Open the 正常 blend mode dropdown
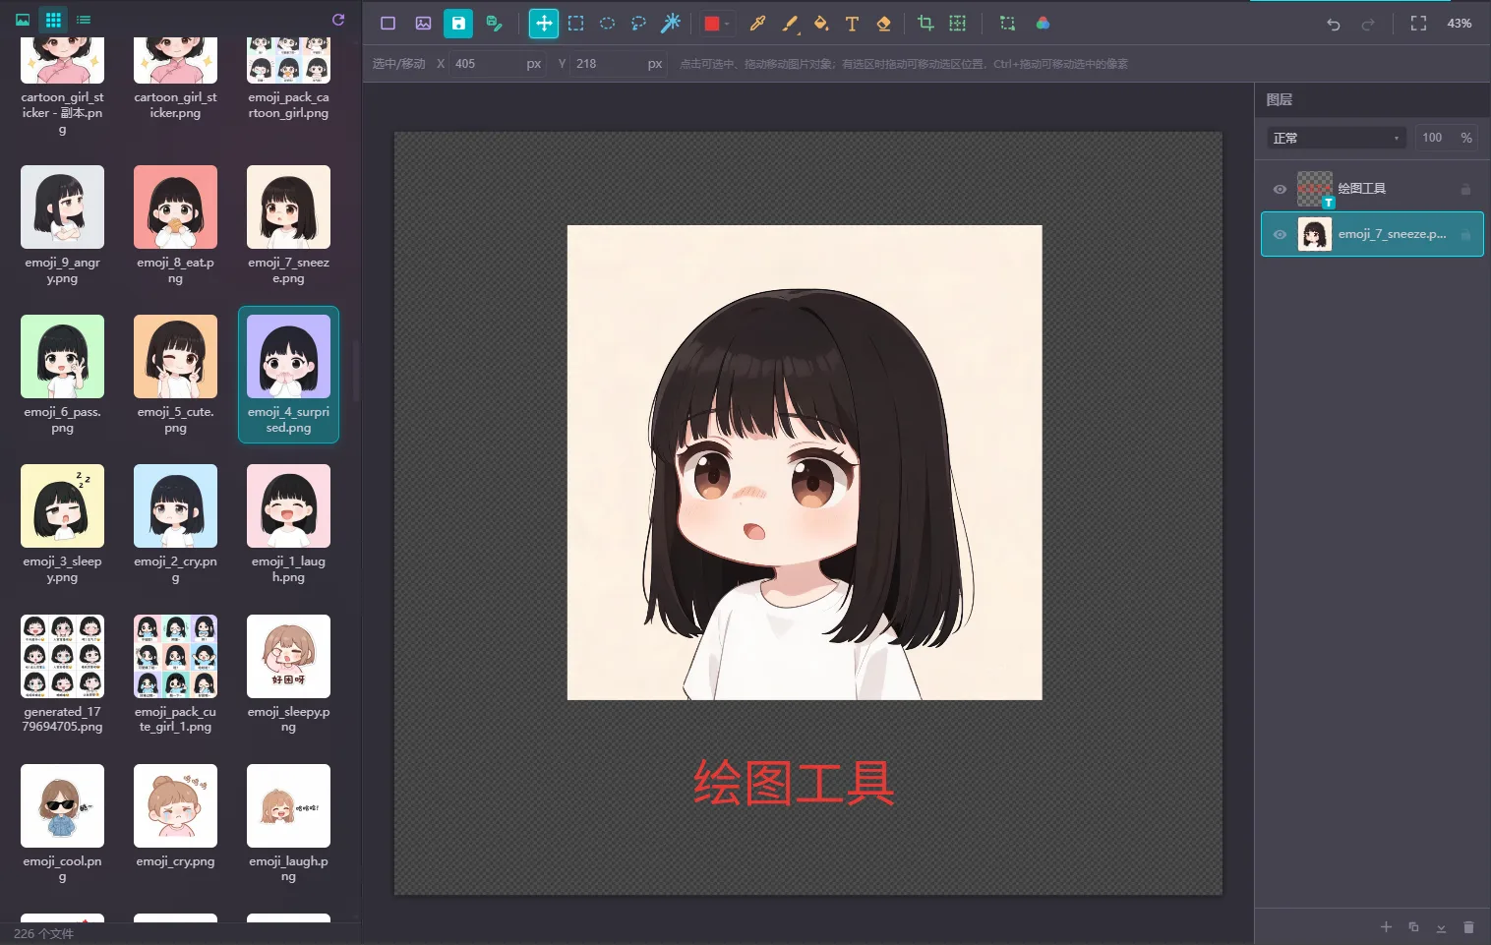The width and height of the screenshot is (1491, 945). [1337, 139]
